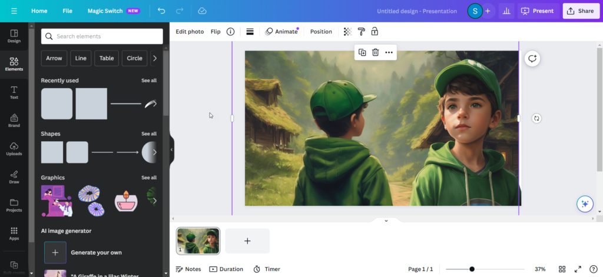
Task: Open the S account avatar
Action: point(475,11)
